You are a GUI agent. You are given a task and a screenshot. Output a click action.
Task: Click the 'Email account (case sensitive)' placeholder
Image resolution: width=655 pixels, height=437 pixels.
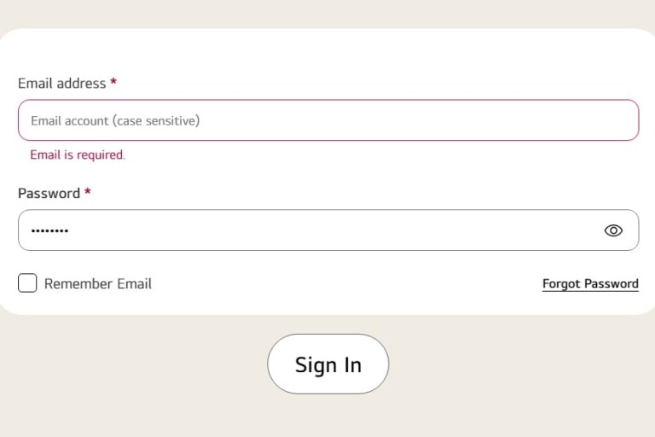pos(115,120)
